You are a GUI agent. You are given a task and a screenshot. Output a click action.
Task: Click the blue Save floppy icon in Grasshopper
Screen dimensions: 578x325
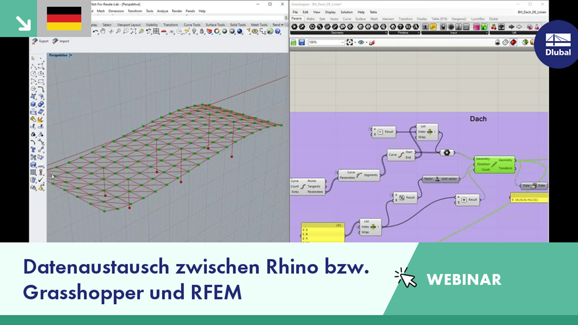click(301, 42)
